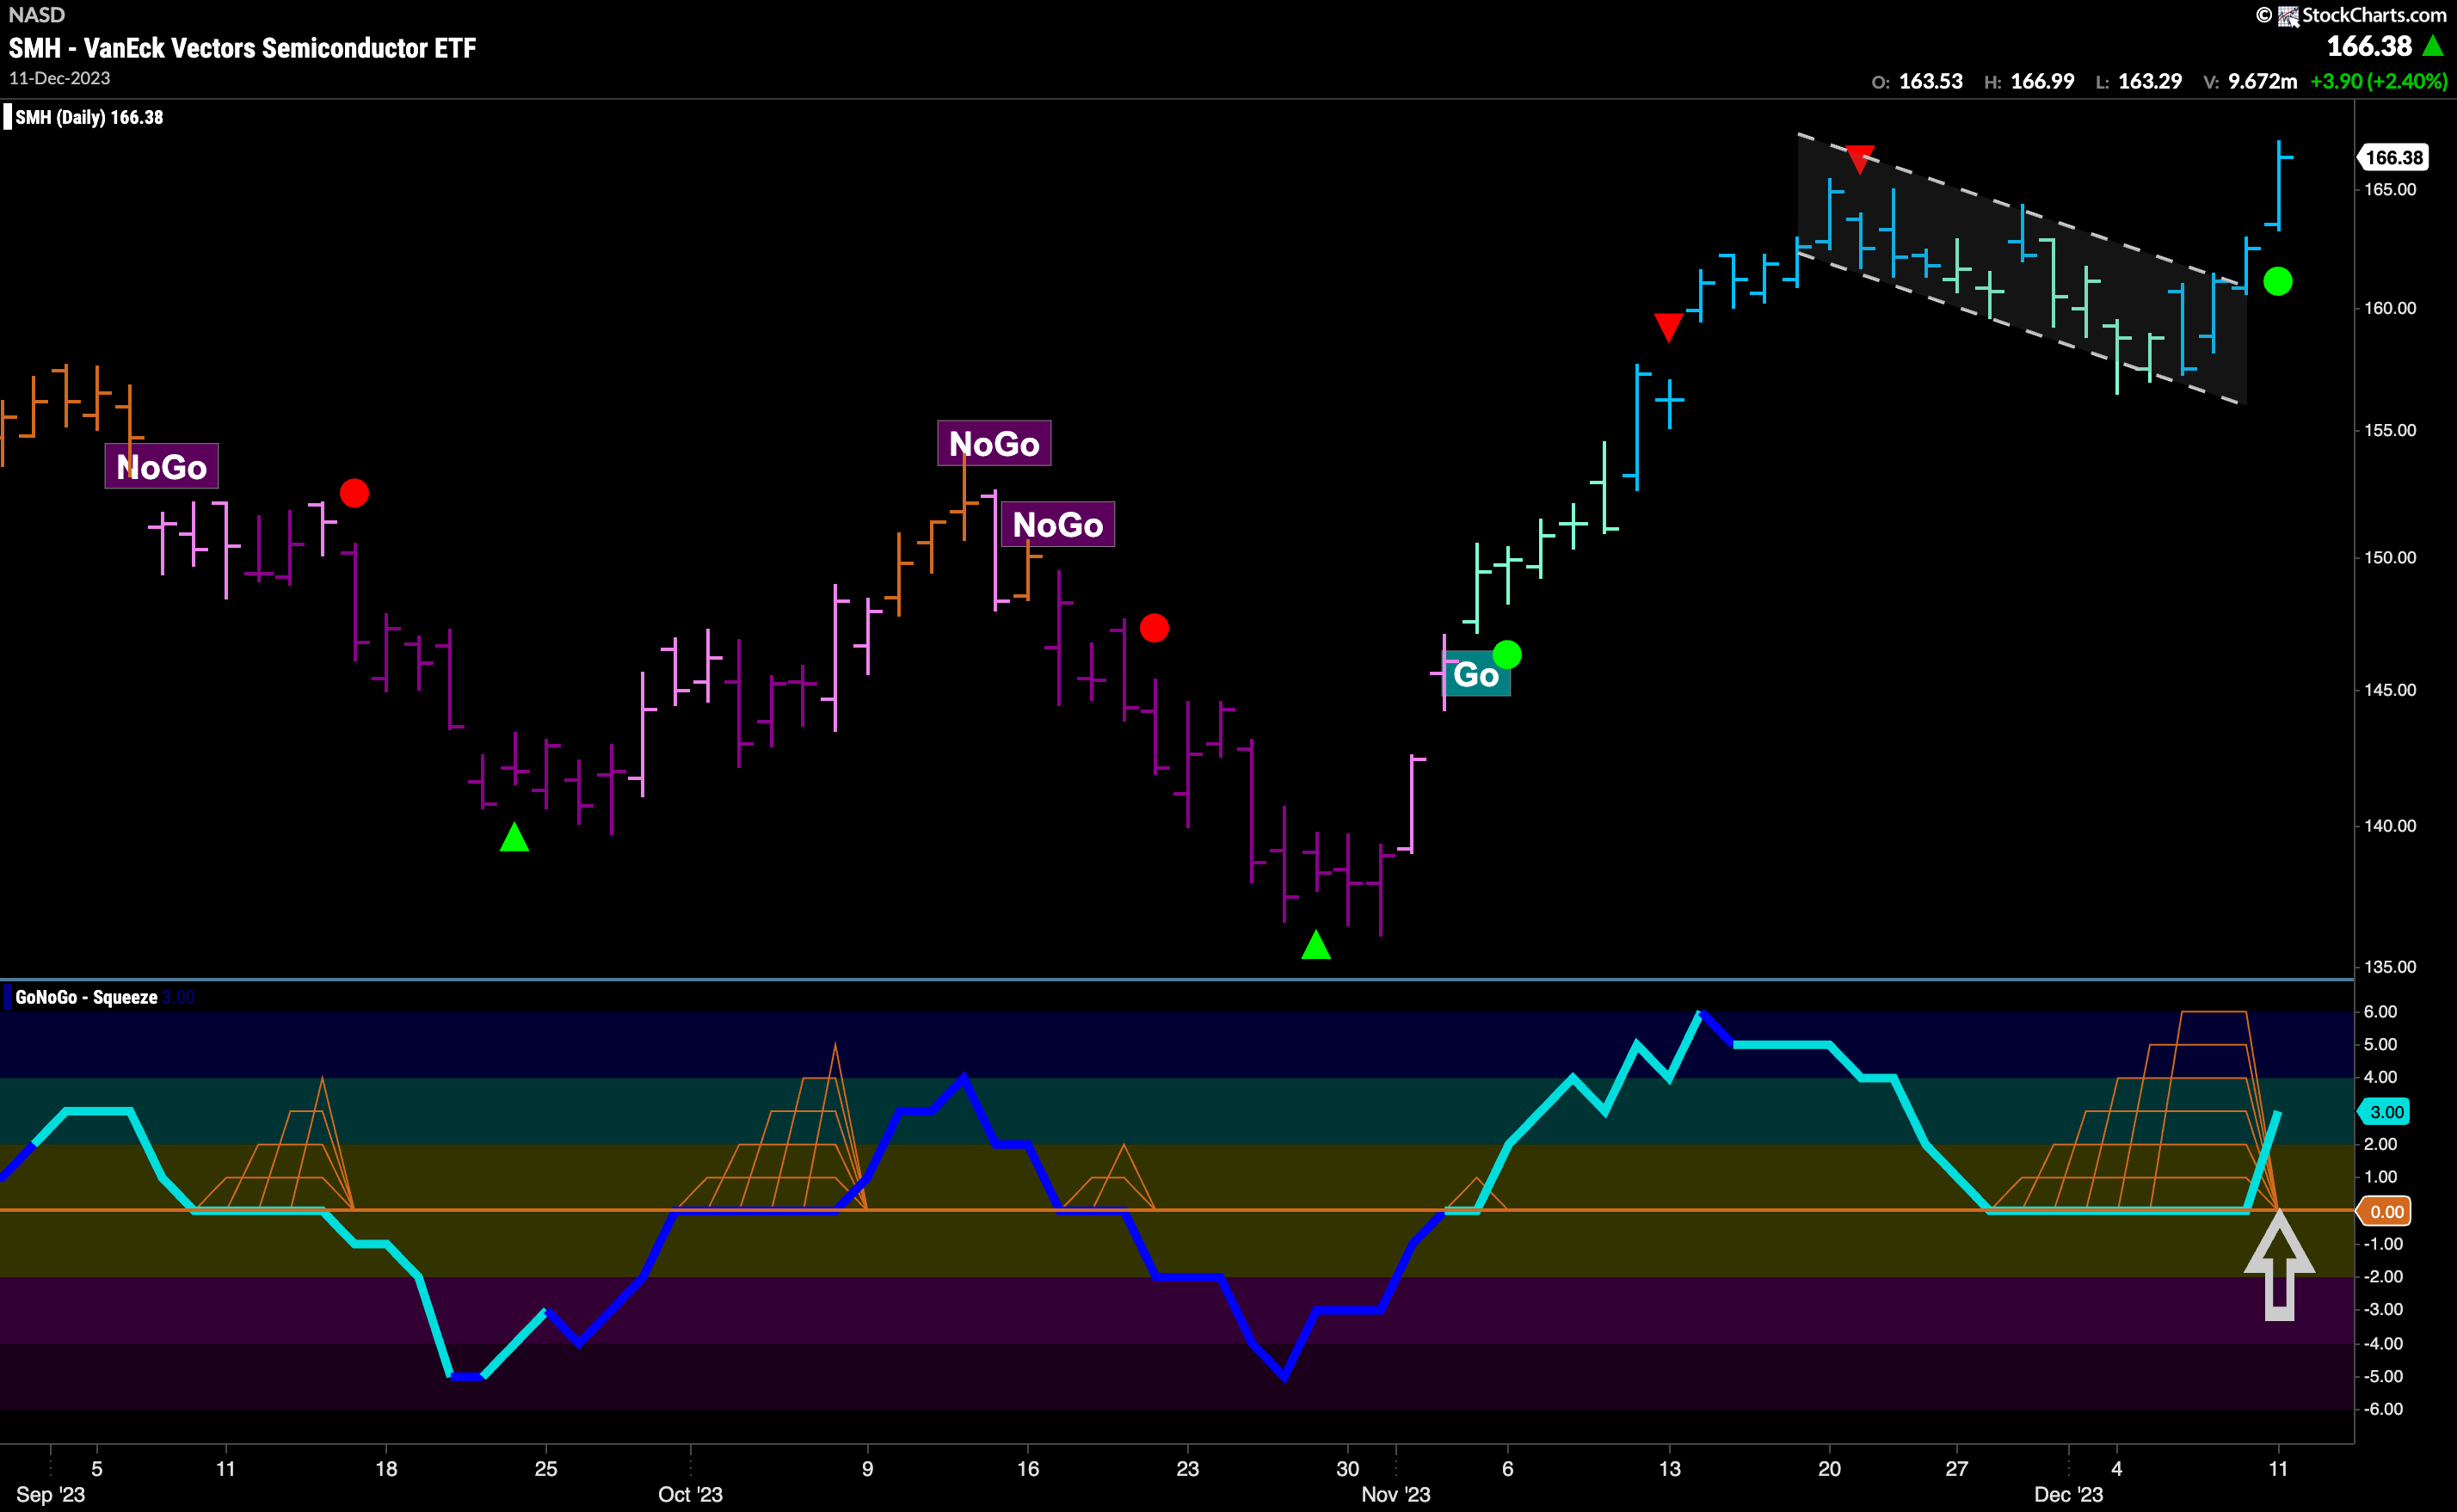Image resolution: width=2457 pixels, height=1512 pixels.
Task: Click the open value 163.53
Action: [1930, 81]
